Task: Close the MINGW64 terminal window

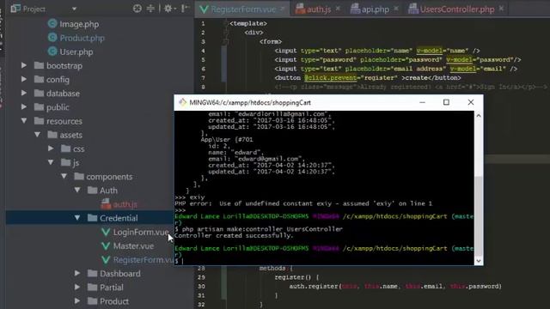Action: pos(471,102)
